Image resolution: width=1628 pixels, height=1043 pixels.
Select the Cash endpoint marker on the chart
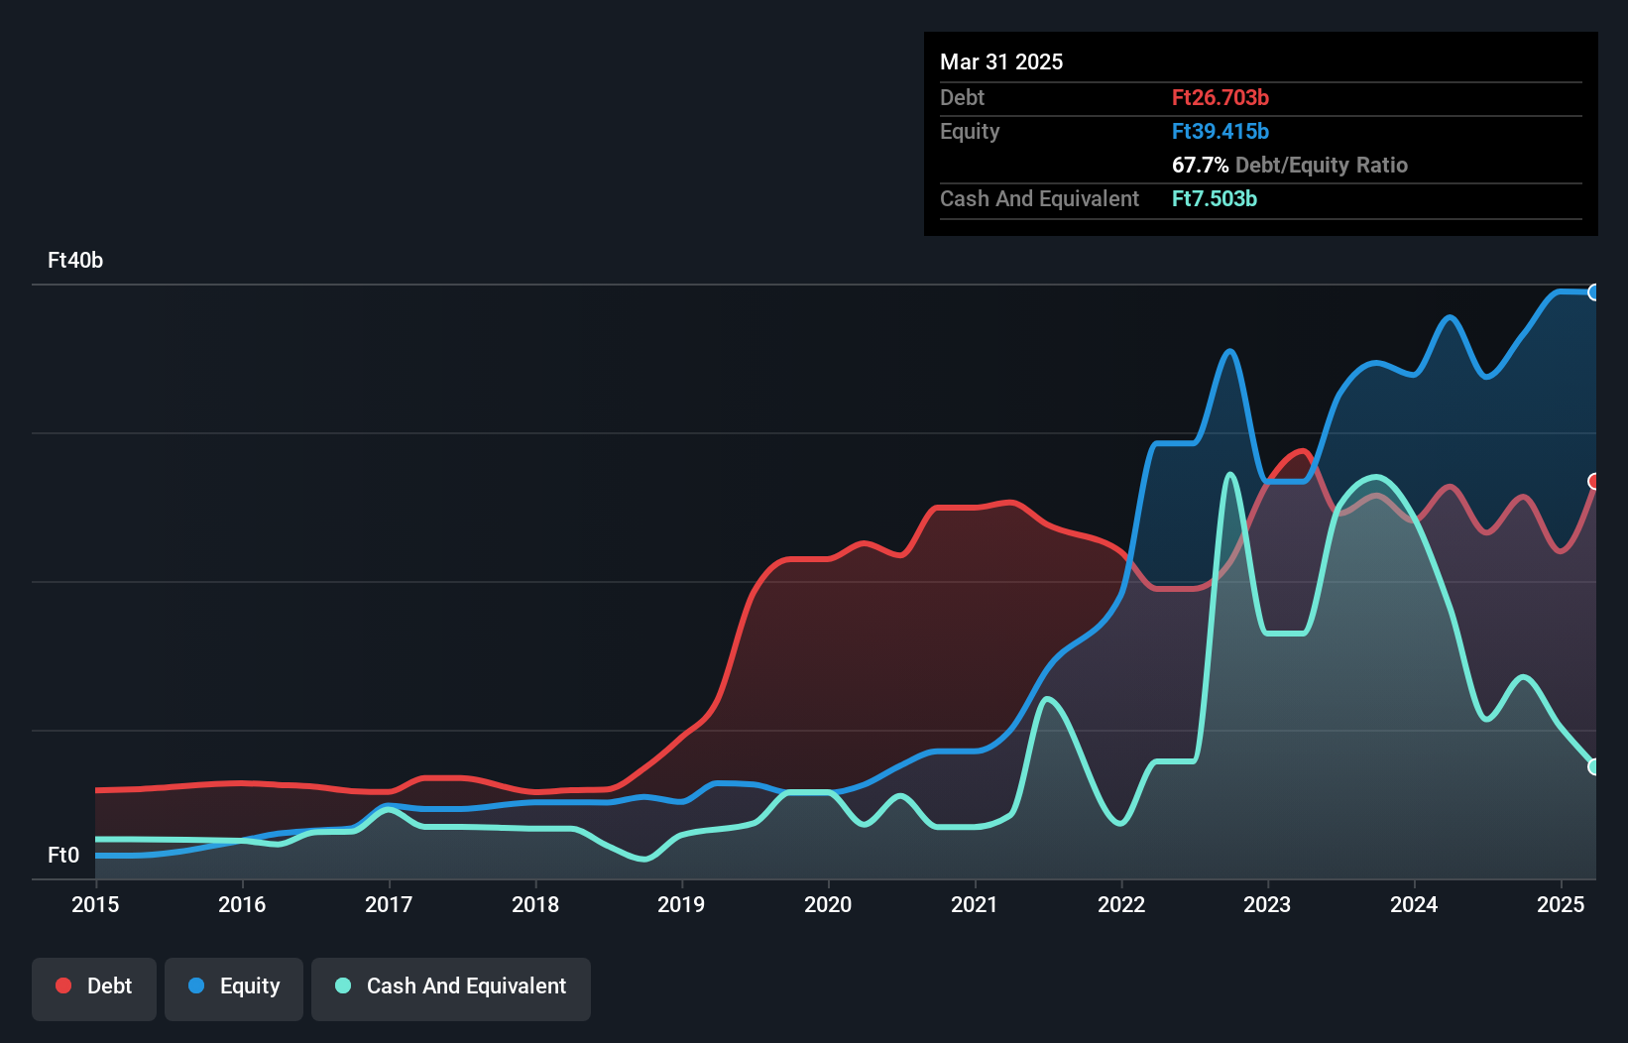pos(1593,765)
